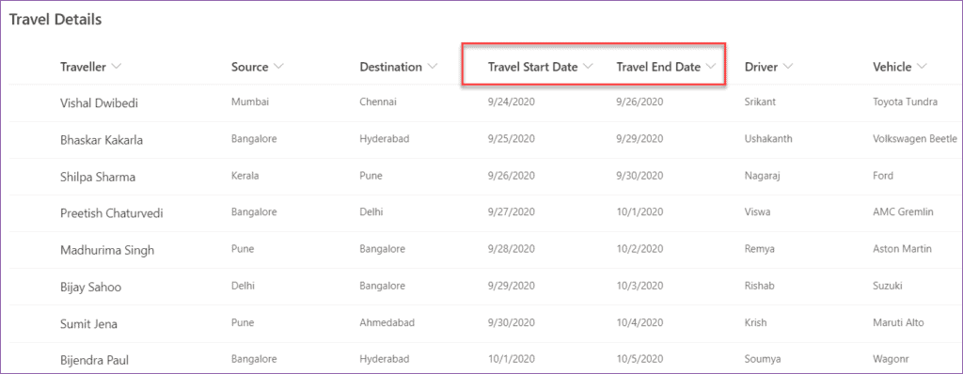Select driver Ushakanth
This screenshot has width=963, height=374.
coord(767,139)
